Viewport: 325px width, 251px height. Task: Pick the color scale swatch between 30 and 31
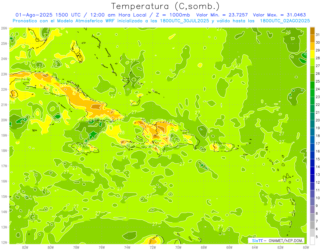[312, 39]
